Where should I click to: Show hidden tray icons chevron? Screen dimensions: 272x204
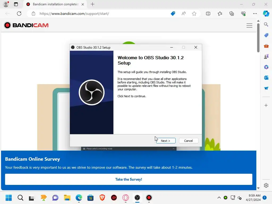[219, 198]
